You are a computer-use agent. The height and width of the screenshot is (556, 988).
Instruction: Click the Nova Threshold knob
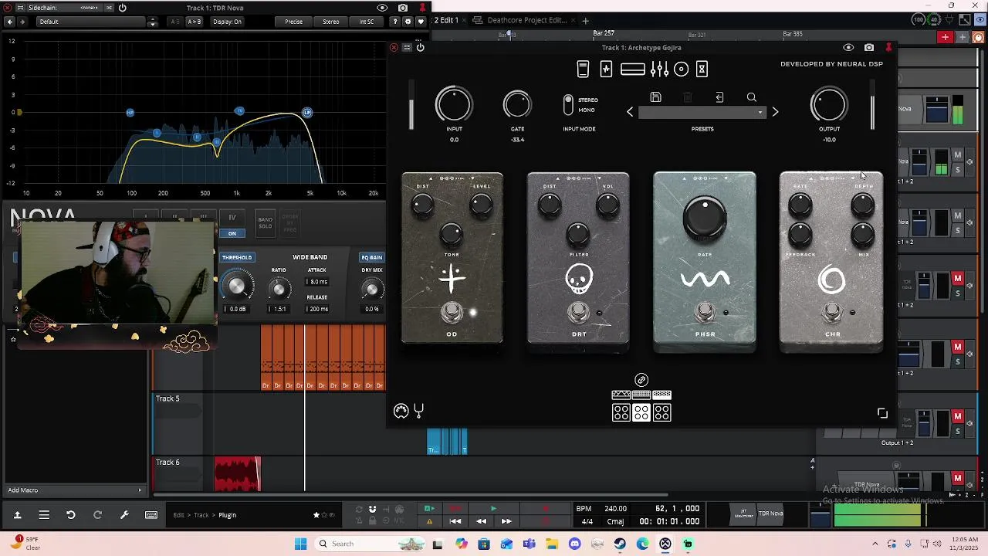click(237, 286)
